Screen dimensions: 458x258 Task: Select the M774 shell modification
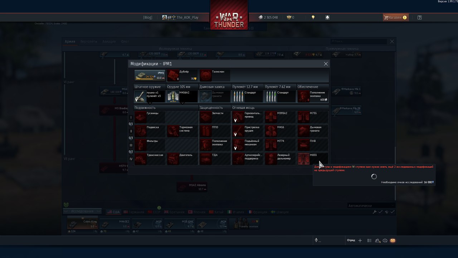280,145
